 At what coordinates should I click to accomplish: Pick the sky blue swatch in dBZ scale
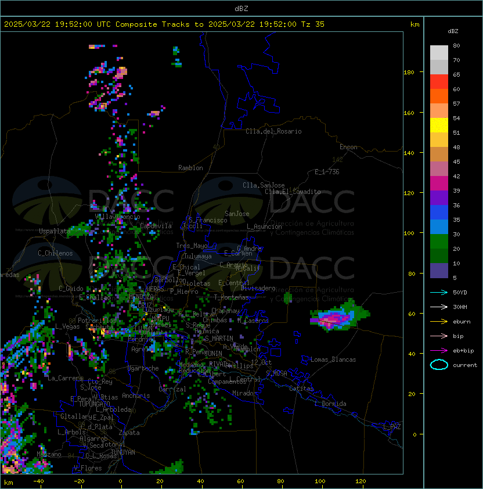pos(439,226)
